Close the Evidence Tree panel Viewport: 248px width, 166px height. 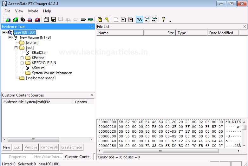tap(92, 27)
